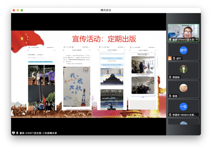212x150 pixels.
Task: Click screen share icon at bottom left
Action: pos(13,133)
